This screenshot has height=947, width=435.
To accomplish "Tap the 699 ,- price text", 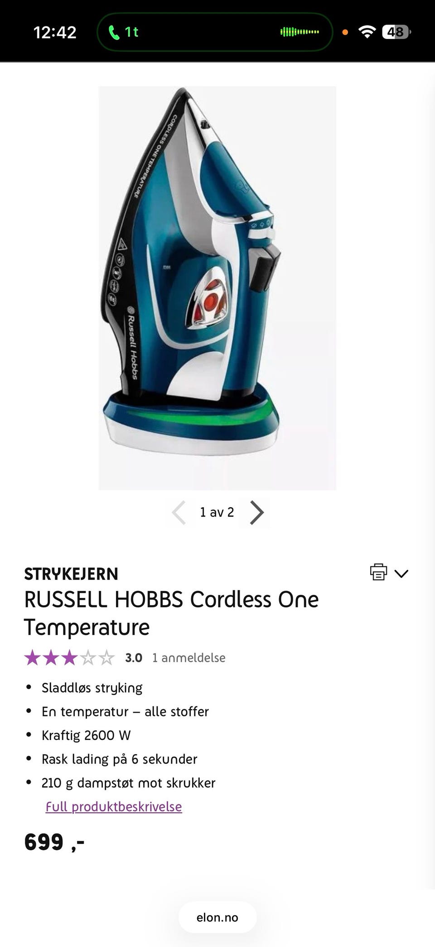I will (54, 842).
